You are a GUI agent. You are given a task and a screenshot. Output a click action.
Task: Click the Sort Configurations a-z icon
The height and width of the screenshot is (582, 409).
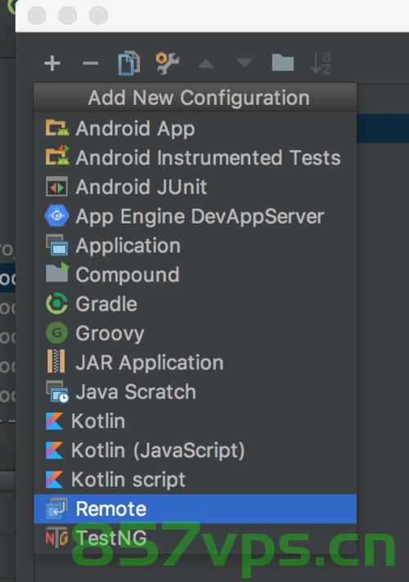pos(321,63)
